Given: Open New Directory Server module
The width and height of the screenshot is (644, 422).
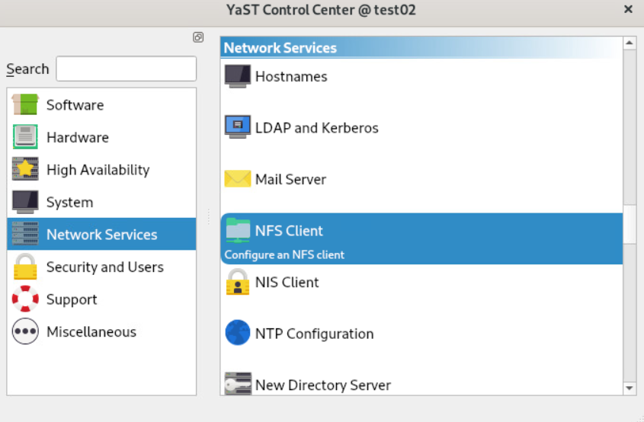Looking at the screenshot, I should [322, 385].
